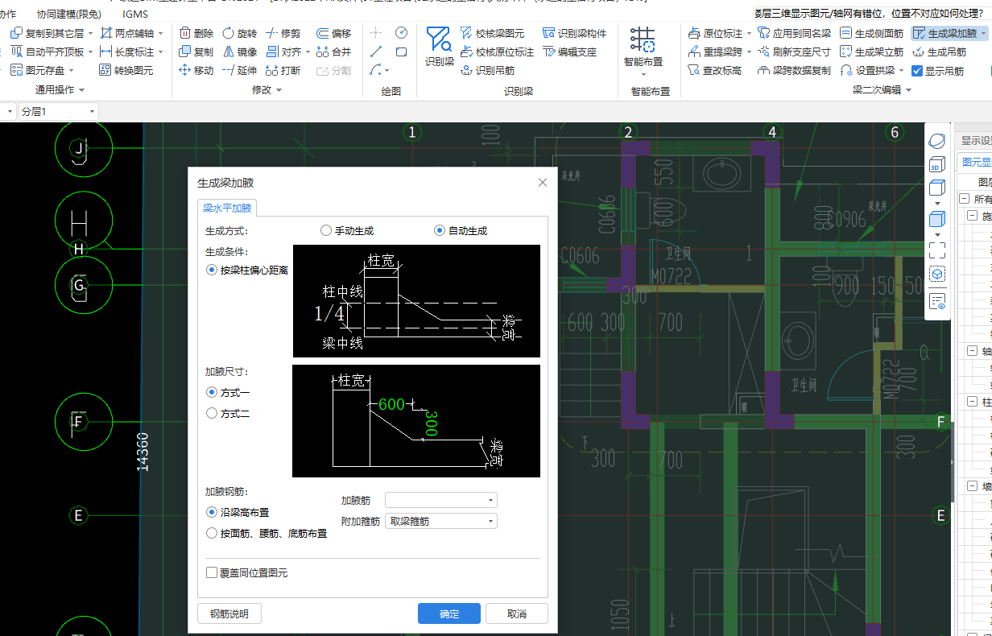Select 方式一 radio button
992x636 pixels.
[x=212, y=392]
